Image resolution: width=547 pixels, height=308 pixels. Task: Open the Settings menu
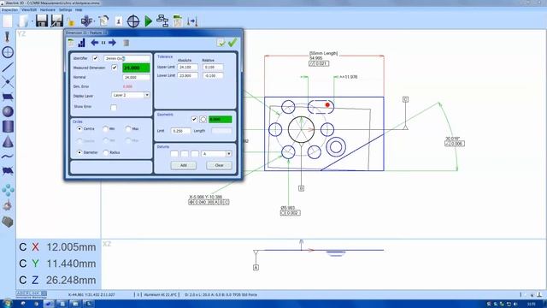(x=65, y=9)
